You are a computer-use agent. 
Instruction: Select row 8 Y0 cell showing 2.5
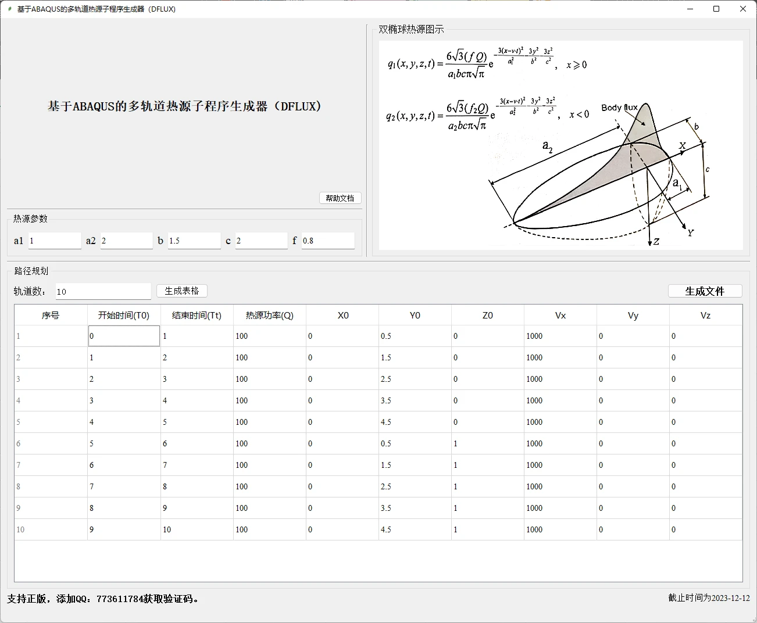pos(415,486)
